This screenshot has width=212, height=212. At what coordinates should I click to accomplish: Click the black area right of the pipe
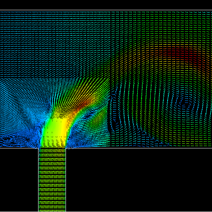[x=139, y=180]
